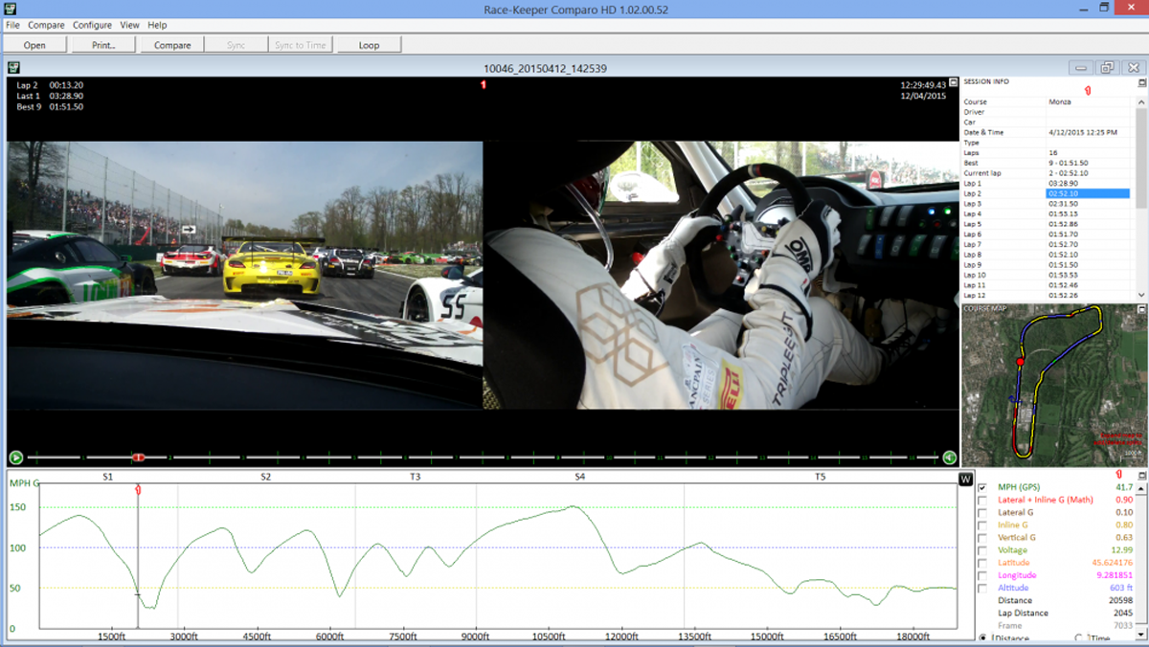Select the highlighted Lap 2 time 02:52.10
Viewport: 1149px width, 647px height.
point(1088,193)
